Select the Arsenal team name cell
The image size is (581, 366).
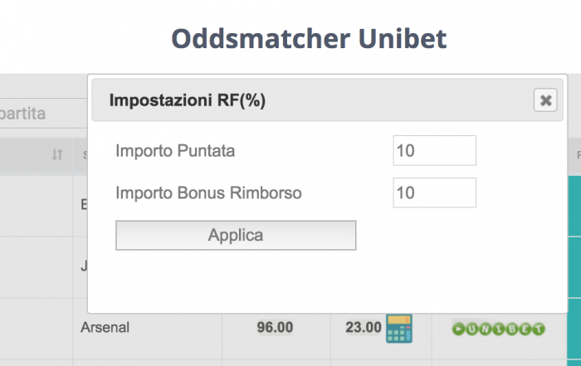105,328
